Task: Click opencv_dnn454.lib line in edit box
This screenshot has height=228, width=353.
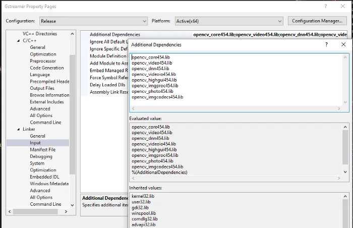Action: pos(150,69)
